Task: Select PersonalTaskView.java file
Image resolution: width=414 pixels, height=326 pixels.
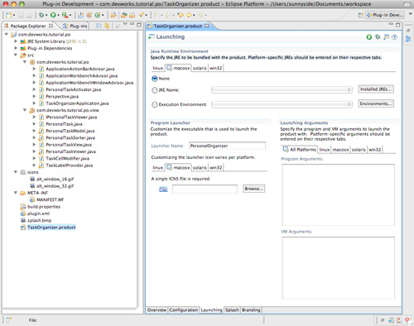Action: (69, 145)
